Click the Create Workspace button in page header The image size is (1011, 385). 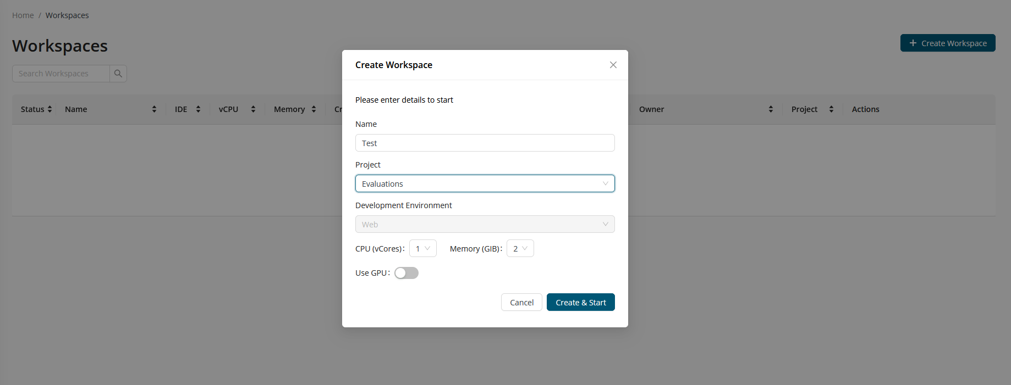click(948, 43)
